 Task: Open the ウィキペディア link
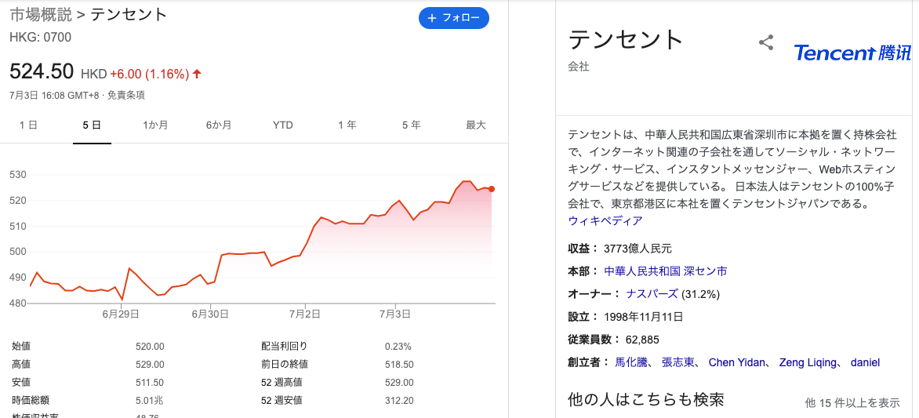point(605,220)
